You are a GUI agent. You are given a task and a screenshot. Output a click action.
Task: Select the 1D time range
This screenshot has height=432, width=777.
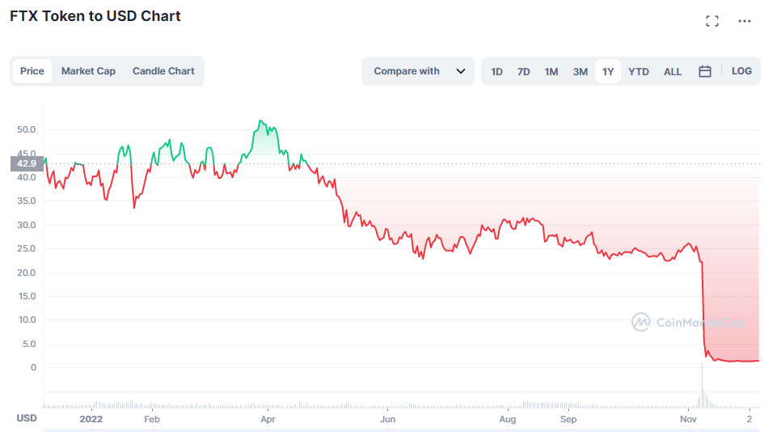tap(496, 71)
